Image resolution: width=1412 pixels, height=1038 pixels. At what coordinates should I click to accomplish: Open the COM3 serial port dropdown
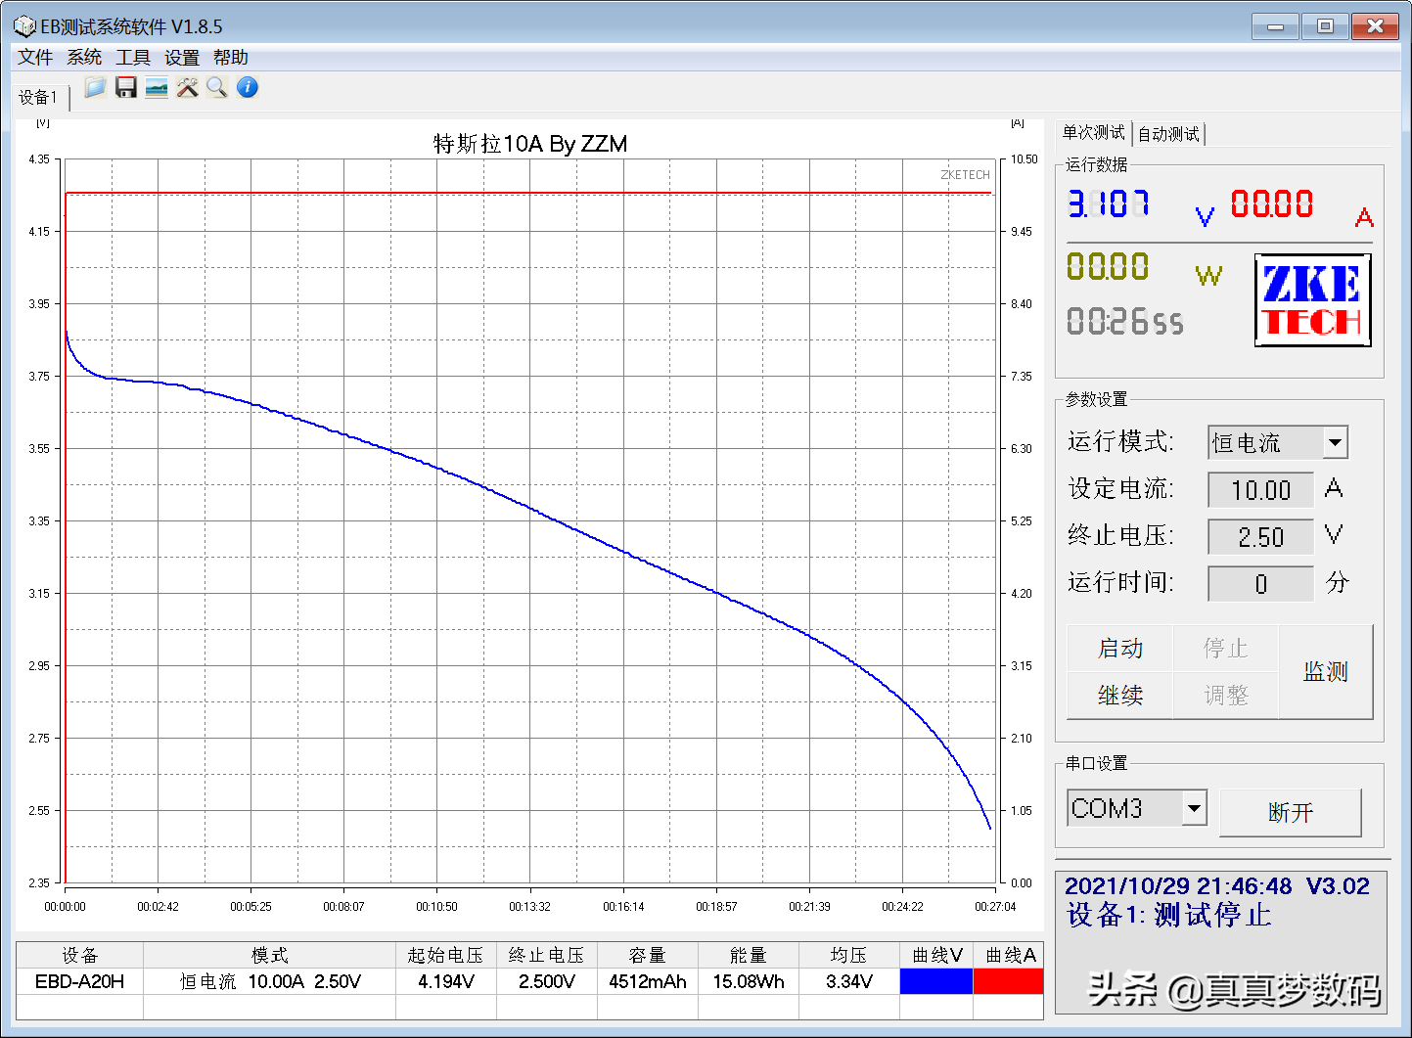pos(1194,809)
